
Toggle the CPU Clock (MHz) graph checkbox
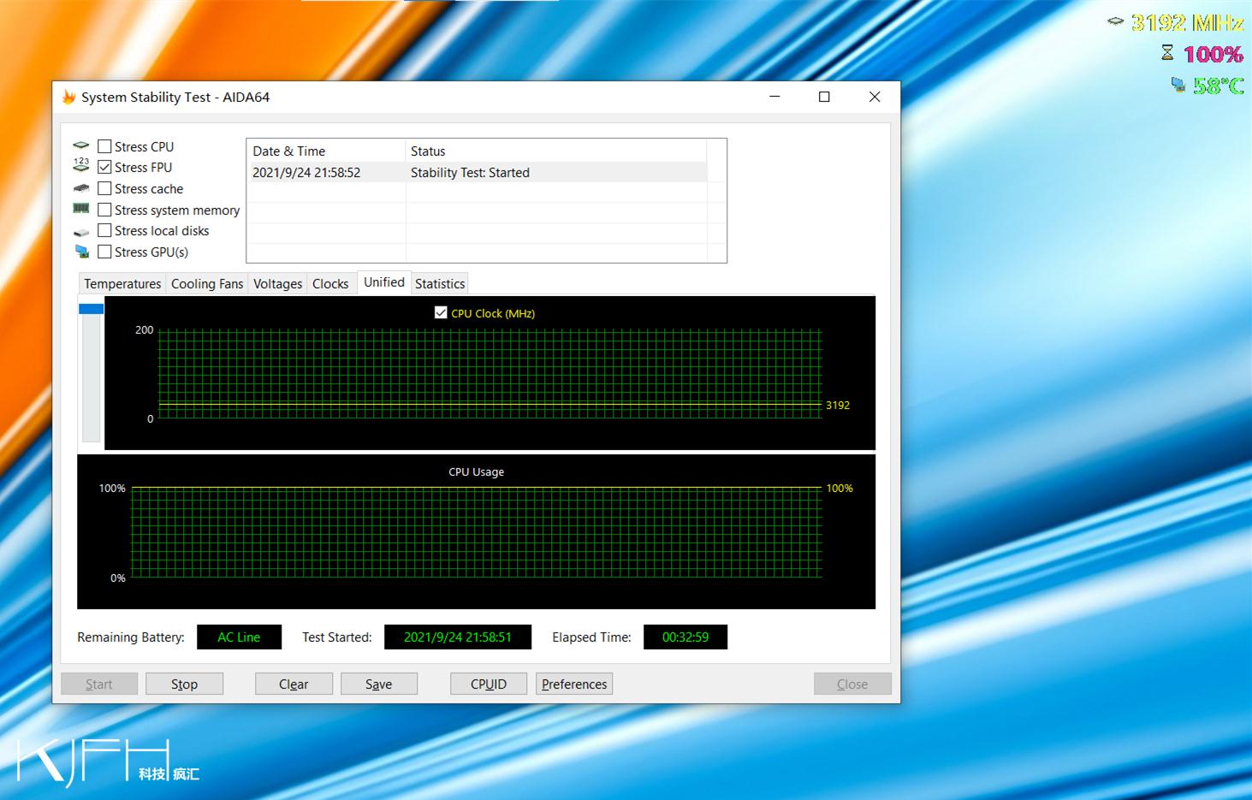coord(442,312)
